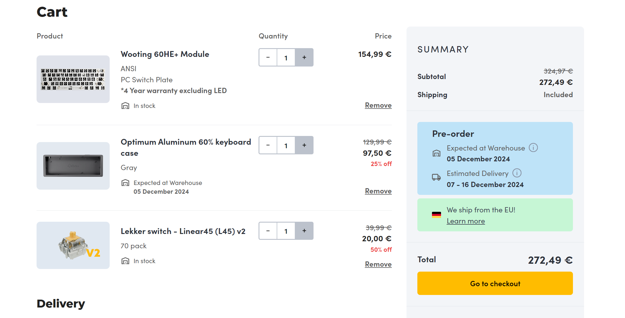Click delivery truck icon in Pre-order box
The width and height of the screenshot is (625, 318).
(x=436, y=177)
